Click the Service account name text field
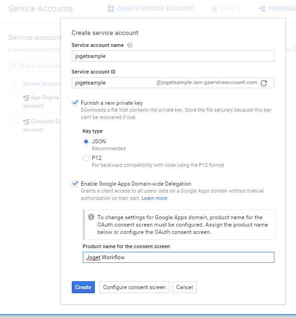This screenshot has height=318, width=296. point(173,56)
